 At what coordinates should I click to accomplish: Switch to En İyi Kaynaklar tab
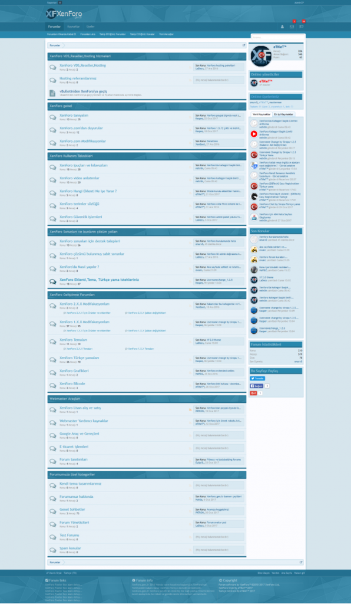point(283,114)
